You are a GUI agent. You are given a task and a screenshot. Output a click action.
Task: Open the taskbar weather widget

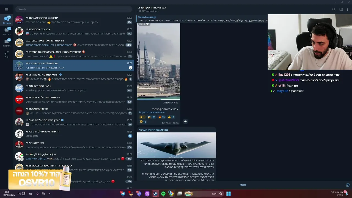340,193
